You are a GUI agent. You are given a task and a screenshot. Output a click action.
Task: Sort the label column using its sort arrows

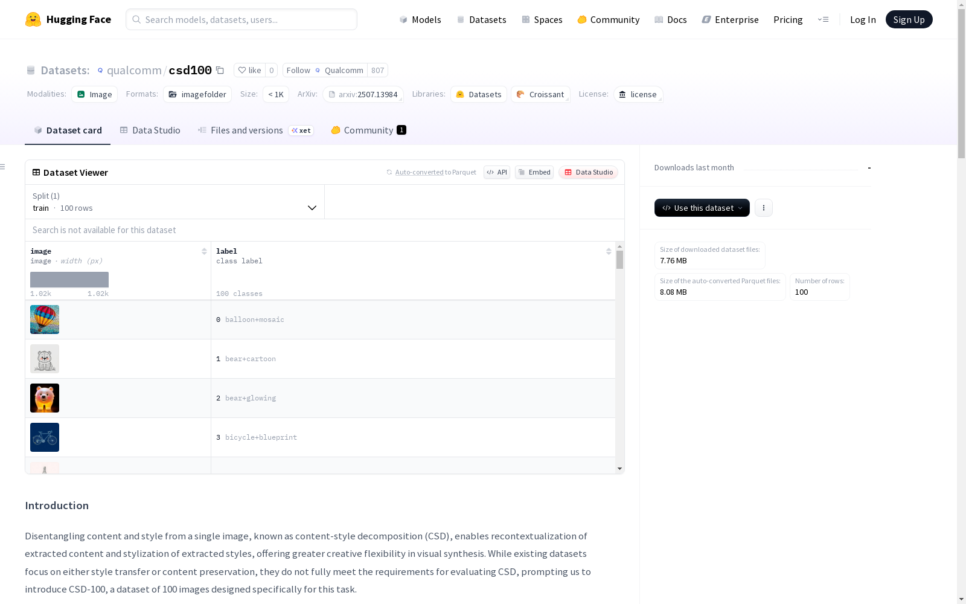point(609,251)
